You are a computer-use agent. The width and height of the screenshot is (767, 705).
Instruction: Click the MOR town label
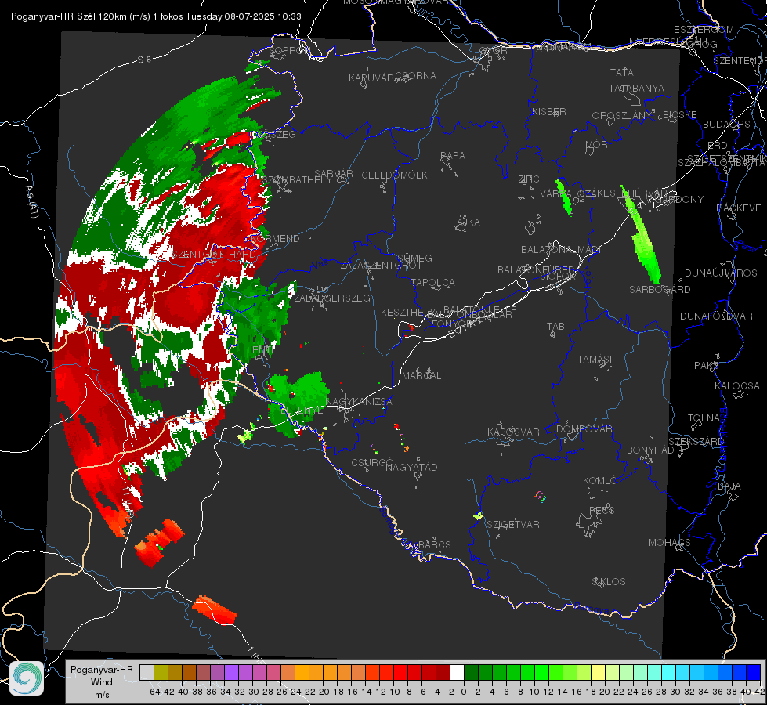coord(597,144)
